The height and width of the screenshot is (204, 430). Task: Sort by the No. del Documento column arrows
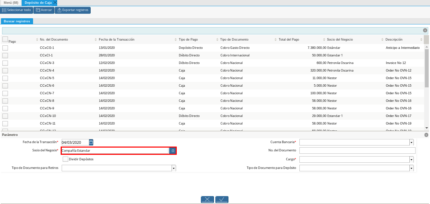point(37,40)
